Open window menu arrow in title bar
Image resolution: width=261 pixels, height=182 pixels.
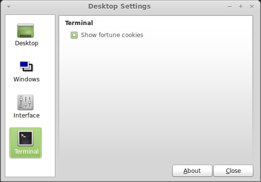coord(9,7)
